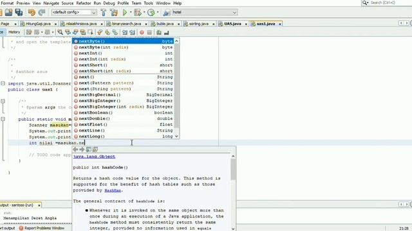Select nextFloat() completion suggestion
Image resolution: width=412 pixels, height=231 pixels.
[x=123, y=124]
